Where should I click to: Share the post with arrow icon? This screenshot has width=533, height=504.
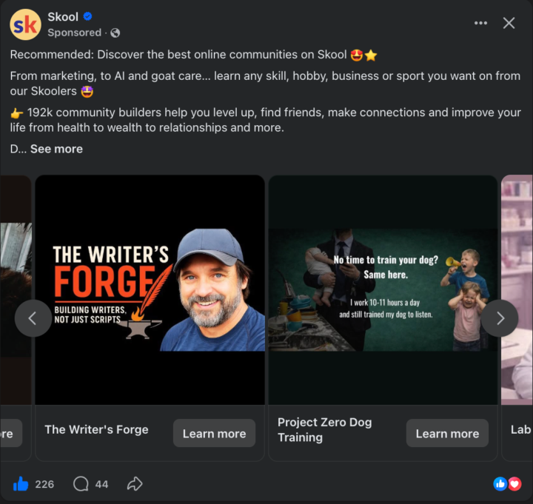pyautogui.click(x=135, y=483)
